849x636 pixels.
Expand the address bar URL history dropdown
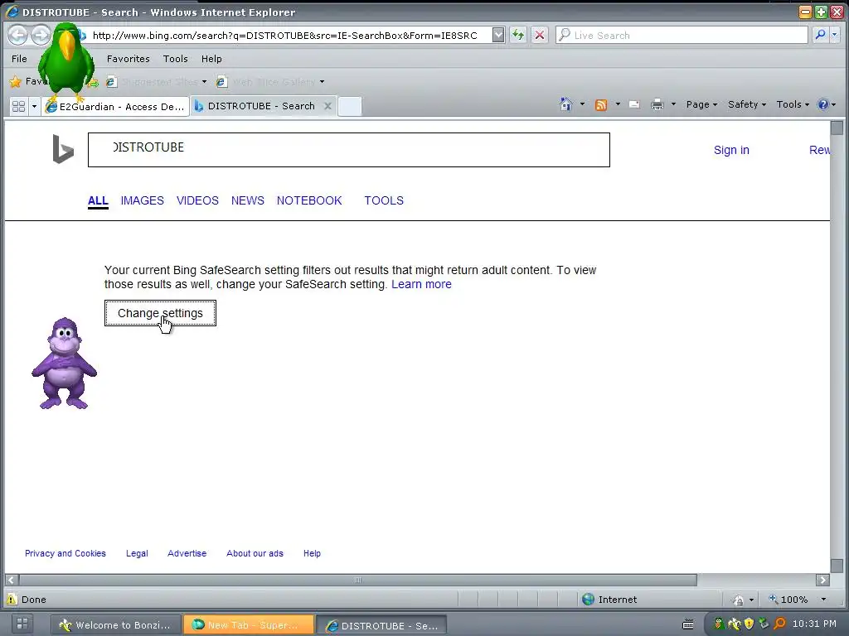pos(498,35)
